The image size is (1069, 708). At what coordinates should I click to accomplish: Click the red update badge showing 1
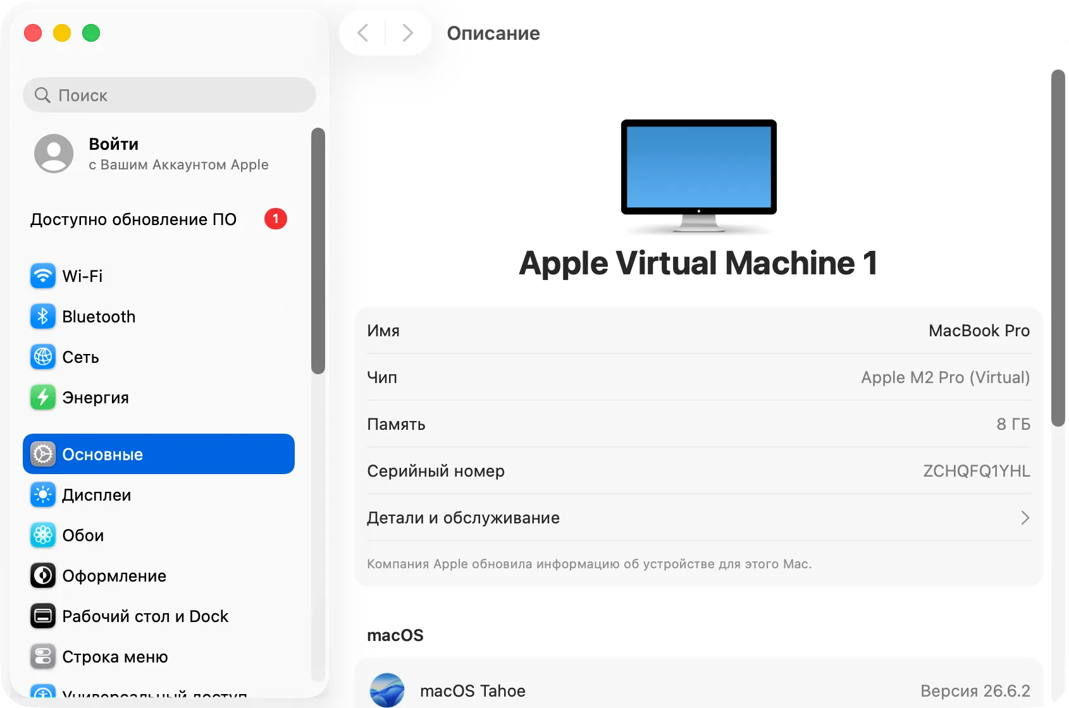pos(276,219)
